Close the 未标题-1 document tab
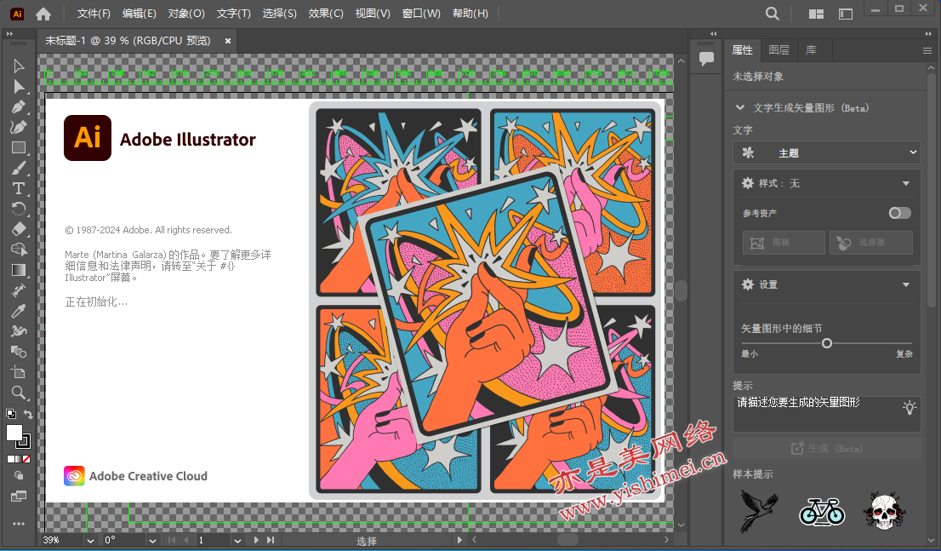This screenshot has width=941, height=551. tap(228, 41)
